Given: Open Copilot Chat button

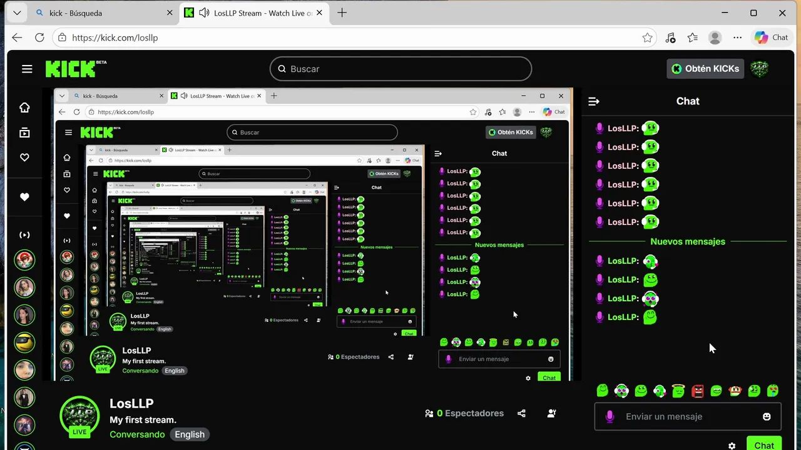Looking at the screenshot, I should pyautogui.click(x=772, y=37).
